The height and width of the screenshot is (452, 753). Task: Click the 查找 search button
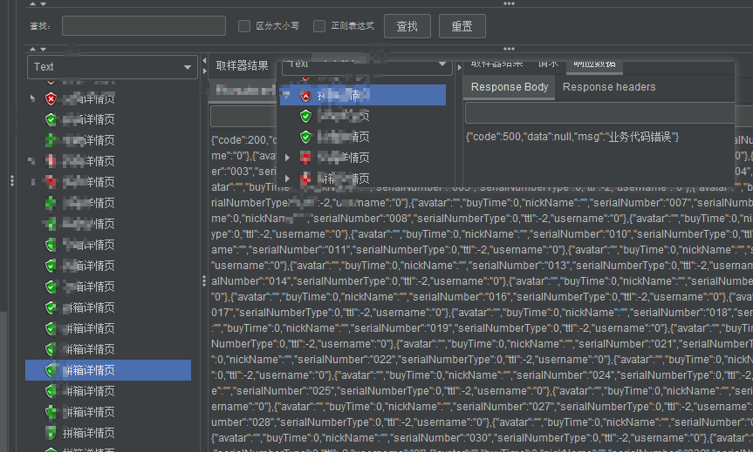(407, 26)
